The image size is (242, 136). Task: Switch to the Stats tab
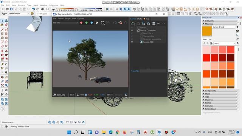click(x=140, y=19)
